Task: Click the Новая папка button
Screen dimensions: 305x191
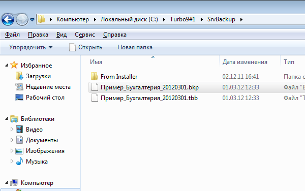Action: tap(135, 47)
